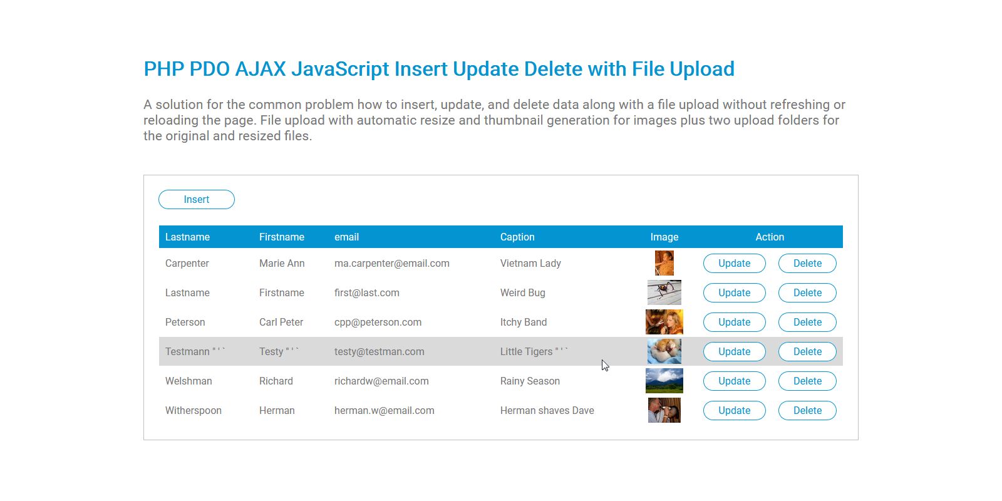Screen dimensions: 1002x501
Task: Delete the first@last.com entry
Action: coord(807,293)
